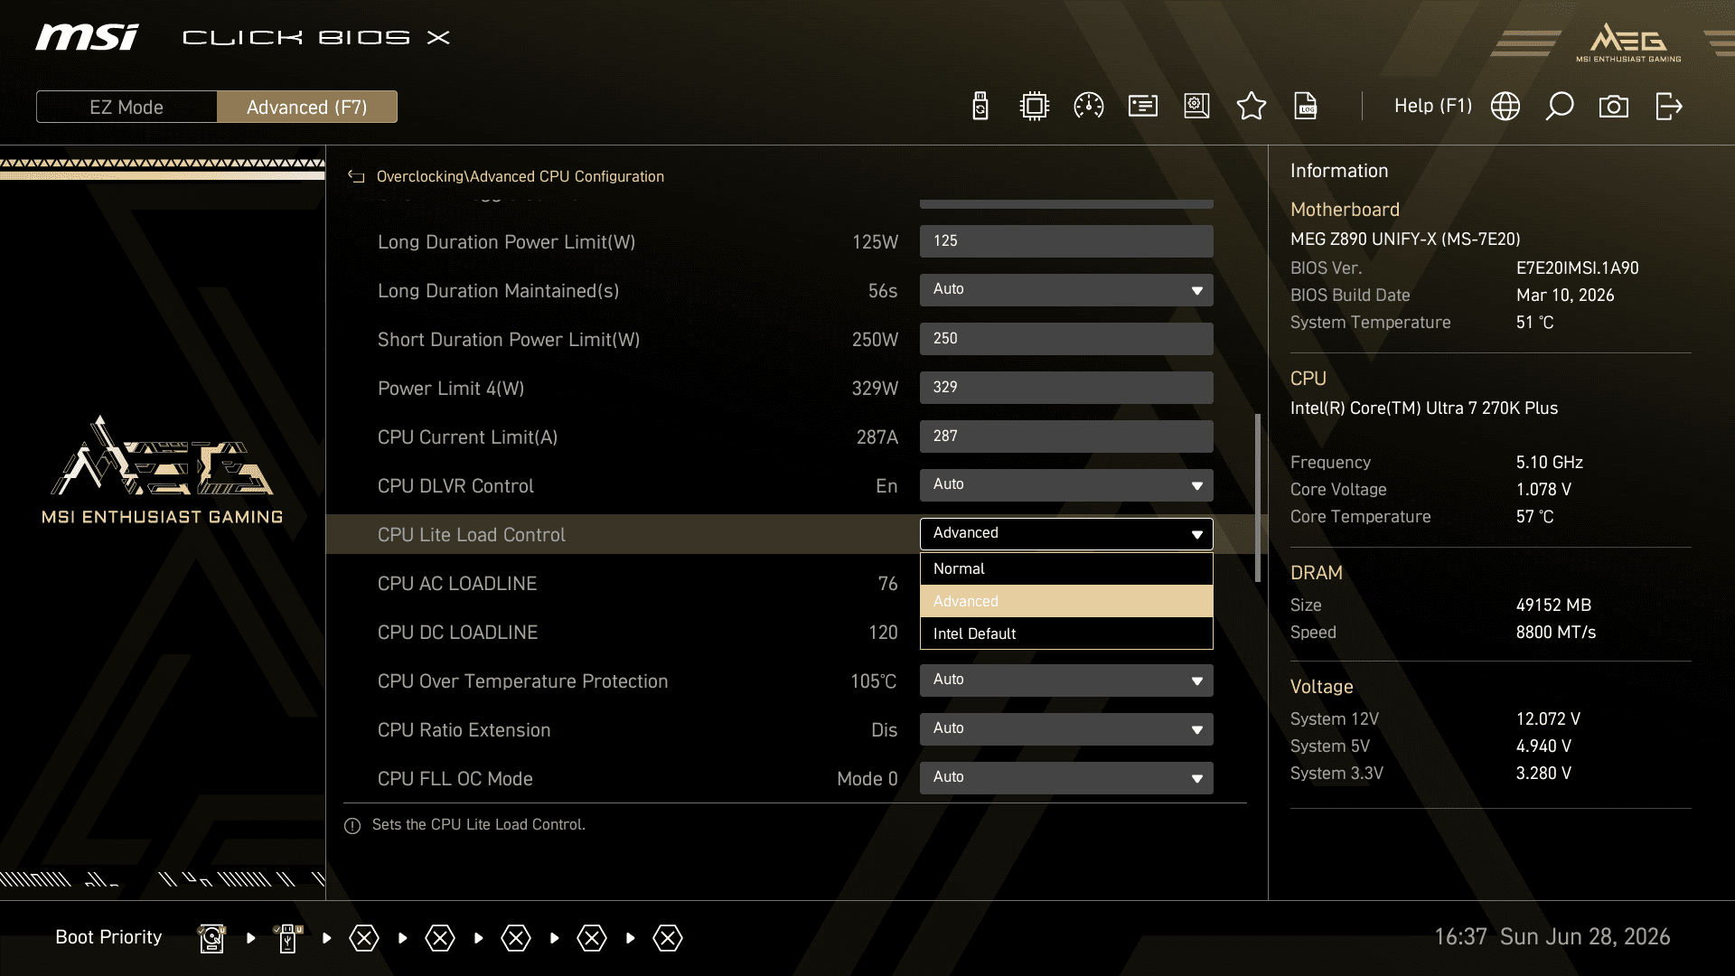The height and width of the screenshot is (976, 1735).
Task: Click the CPU DC LOADLINE value 120
Action: tap(883, 633)
